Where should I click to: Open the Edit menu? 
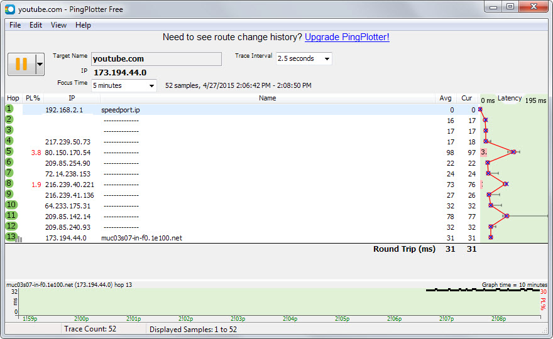[36, 25]
